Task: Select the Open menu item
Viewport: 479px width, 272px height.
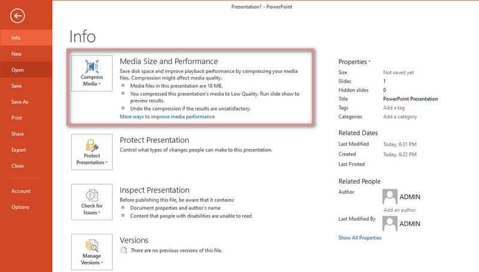Action: click(x=17, y=70)
